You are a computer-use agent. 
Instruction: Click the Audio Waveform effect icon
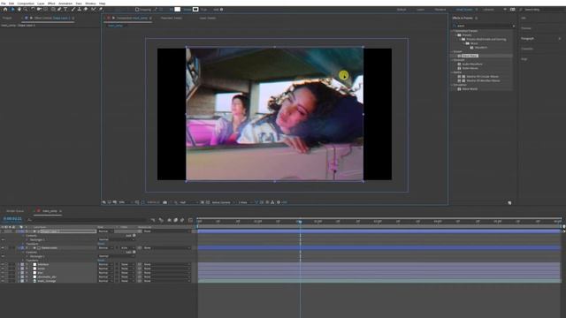(459, 64)
